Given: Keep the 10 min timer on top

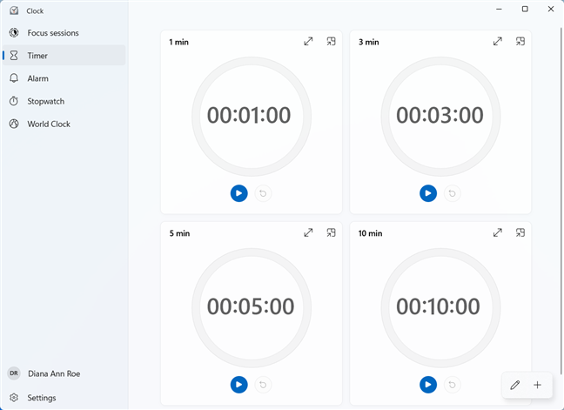Looking at the screenshot, I should click(x=520, y=232).
